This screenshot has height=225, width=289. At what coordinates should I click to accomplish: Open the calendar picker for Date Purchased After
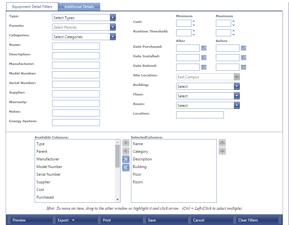pyautogui.click(x=203, y=48)
